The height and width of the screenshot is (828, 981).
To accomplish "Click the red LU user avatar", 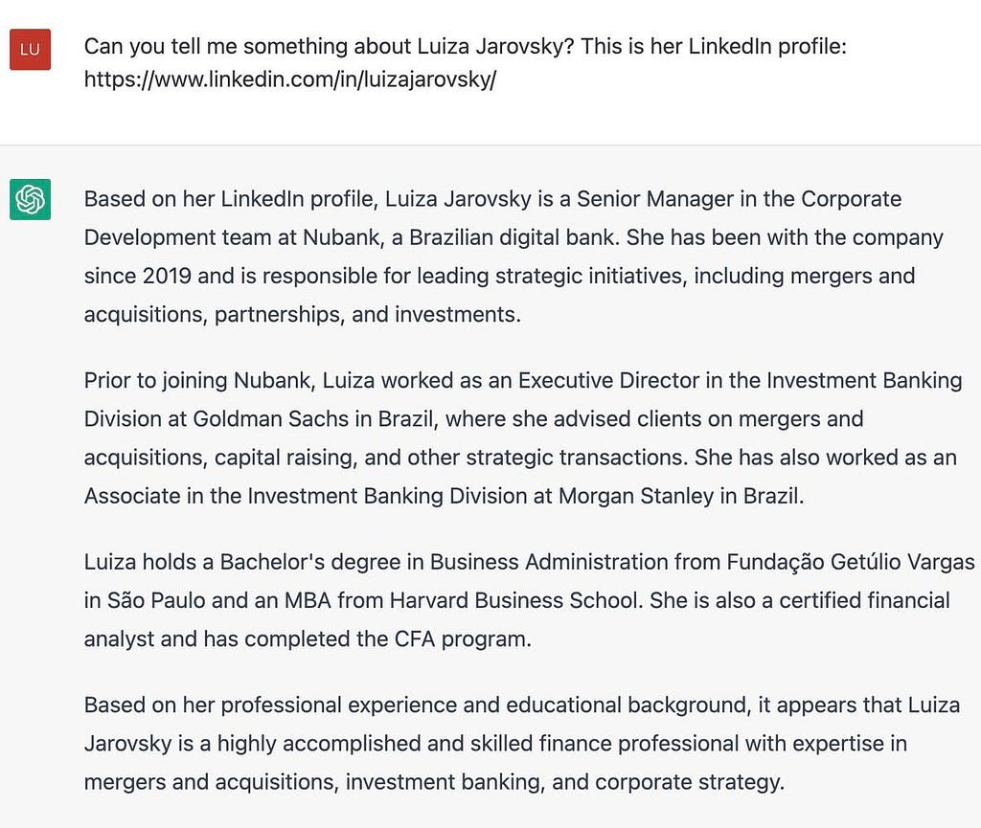I will point(30,50).
